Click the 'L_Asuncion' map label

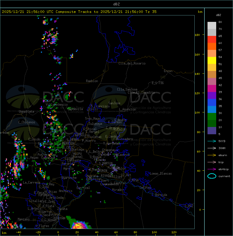tap(127, 109)
